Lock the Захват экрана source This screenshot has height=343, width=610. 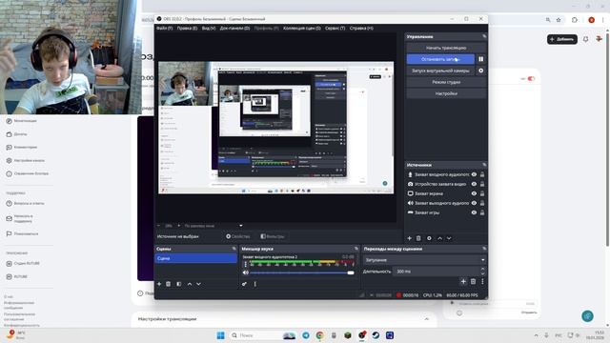click(482, 193)
